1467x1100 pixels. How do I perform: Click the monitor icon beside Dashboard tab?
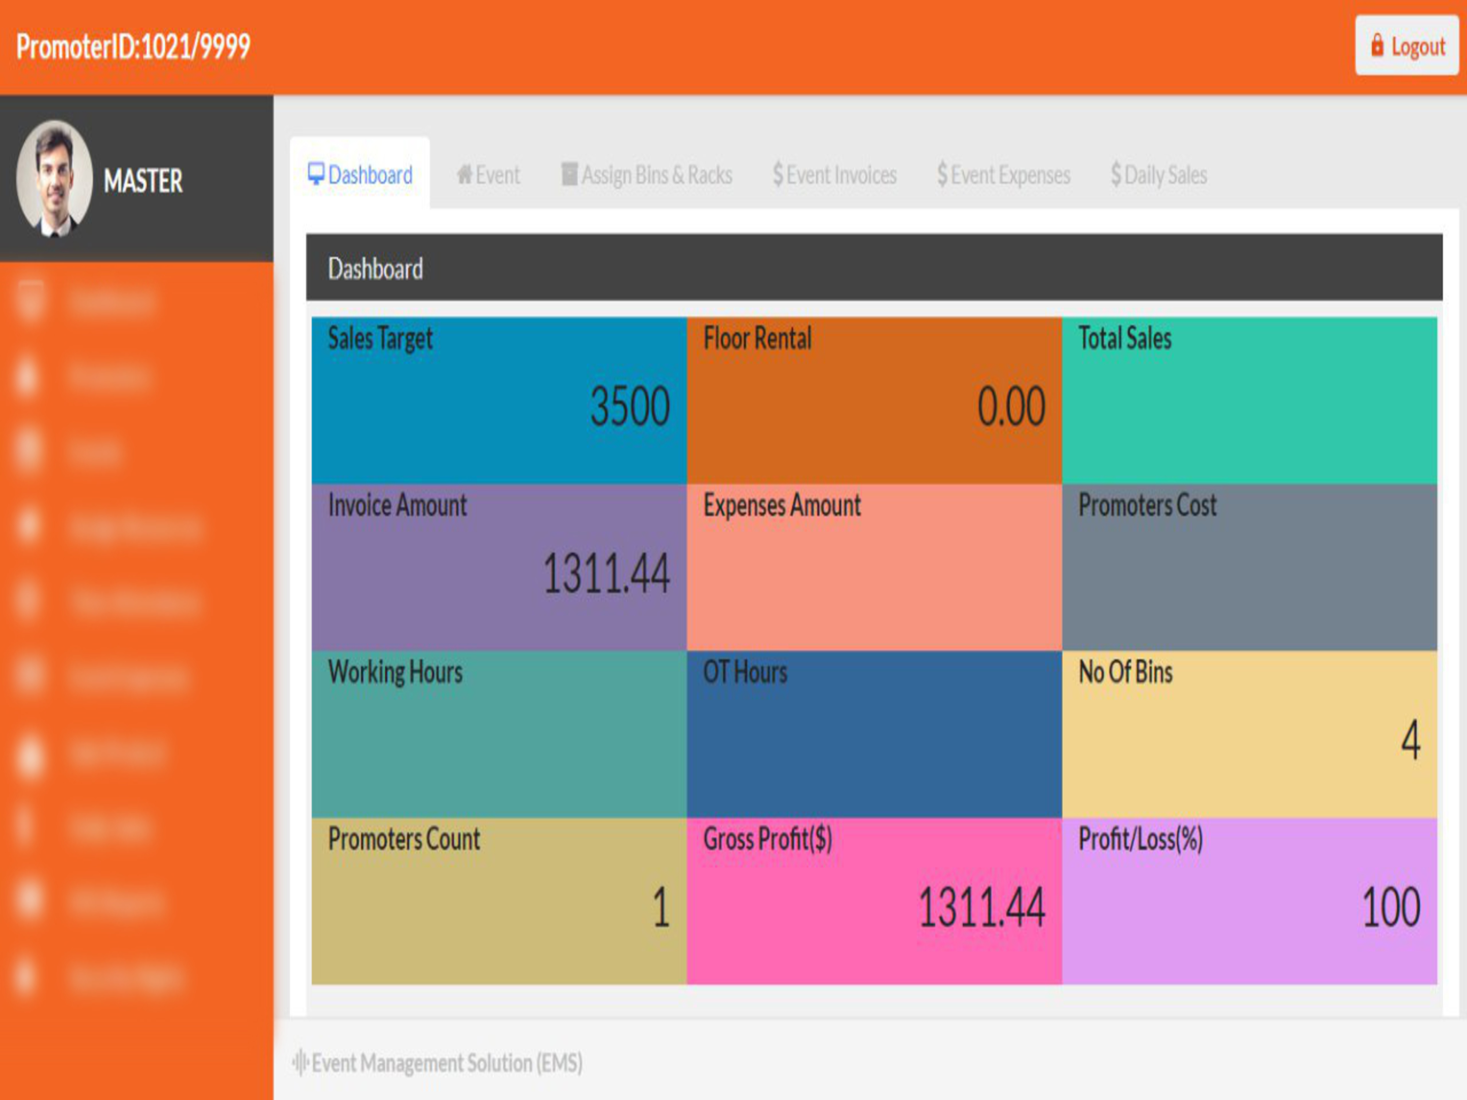316,174
